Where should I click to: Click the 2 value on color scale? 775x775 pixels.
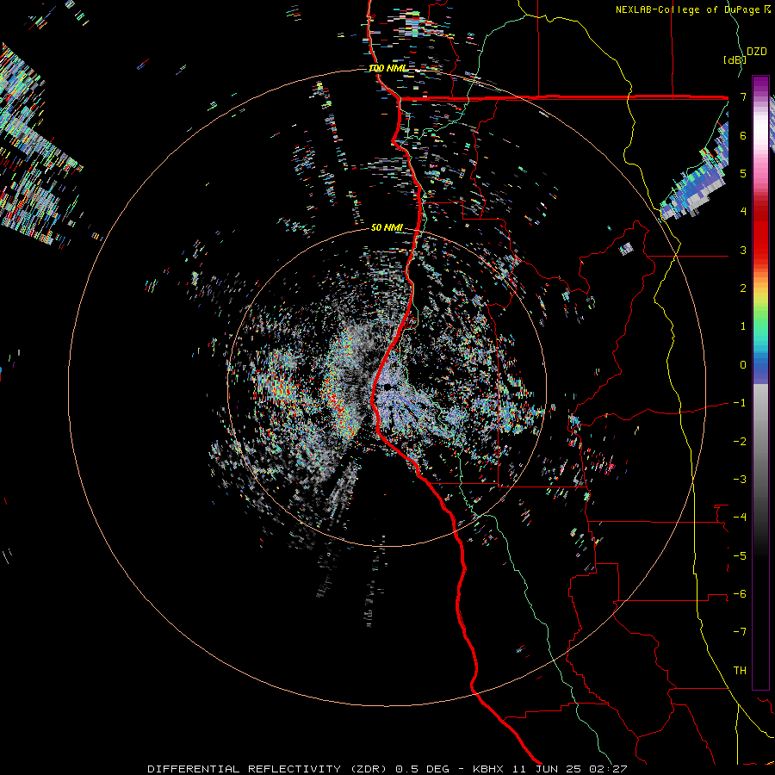[x=743, y=288]
